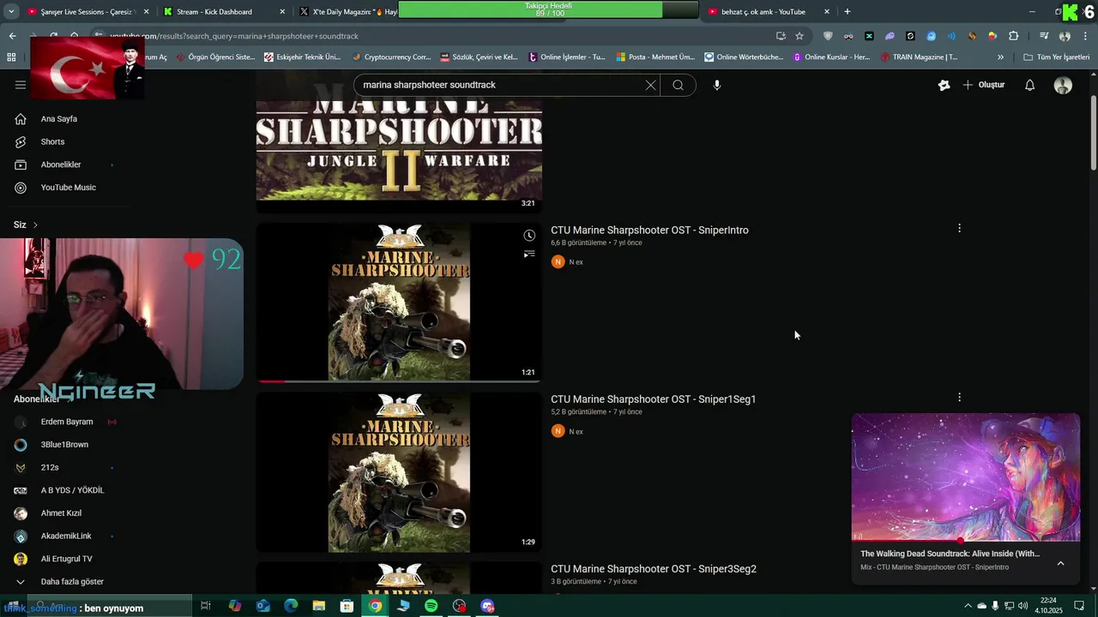Viewport: 1098px width, 617px height.
Task: Click the Oluştur create button
Action: click(x=983, y=85)
